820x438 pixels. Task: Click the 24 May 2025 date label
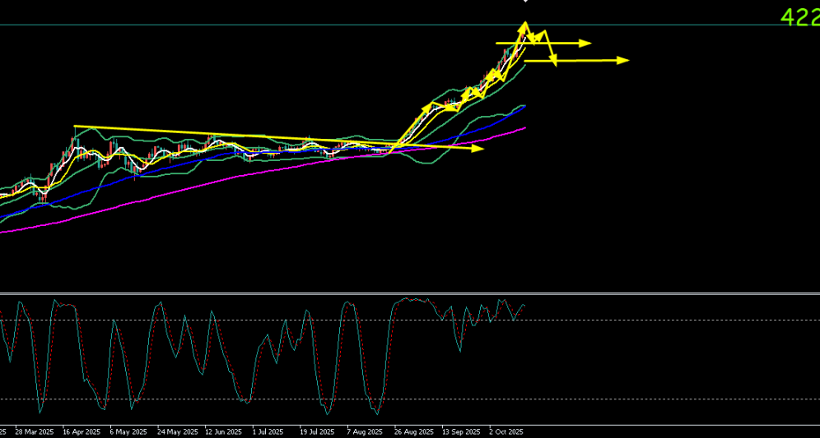pyautogui.click(x=177, y=431)
